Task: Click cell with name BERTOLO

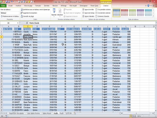Action: (x=19, y=32)
